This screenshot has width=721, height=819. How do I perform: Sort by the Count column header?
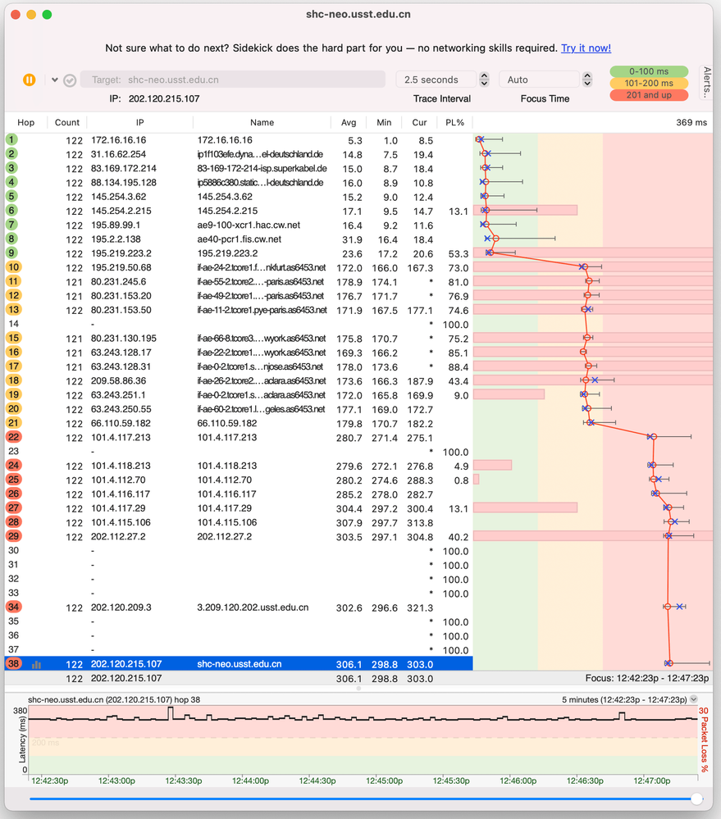[67, 122]
